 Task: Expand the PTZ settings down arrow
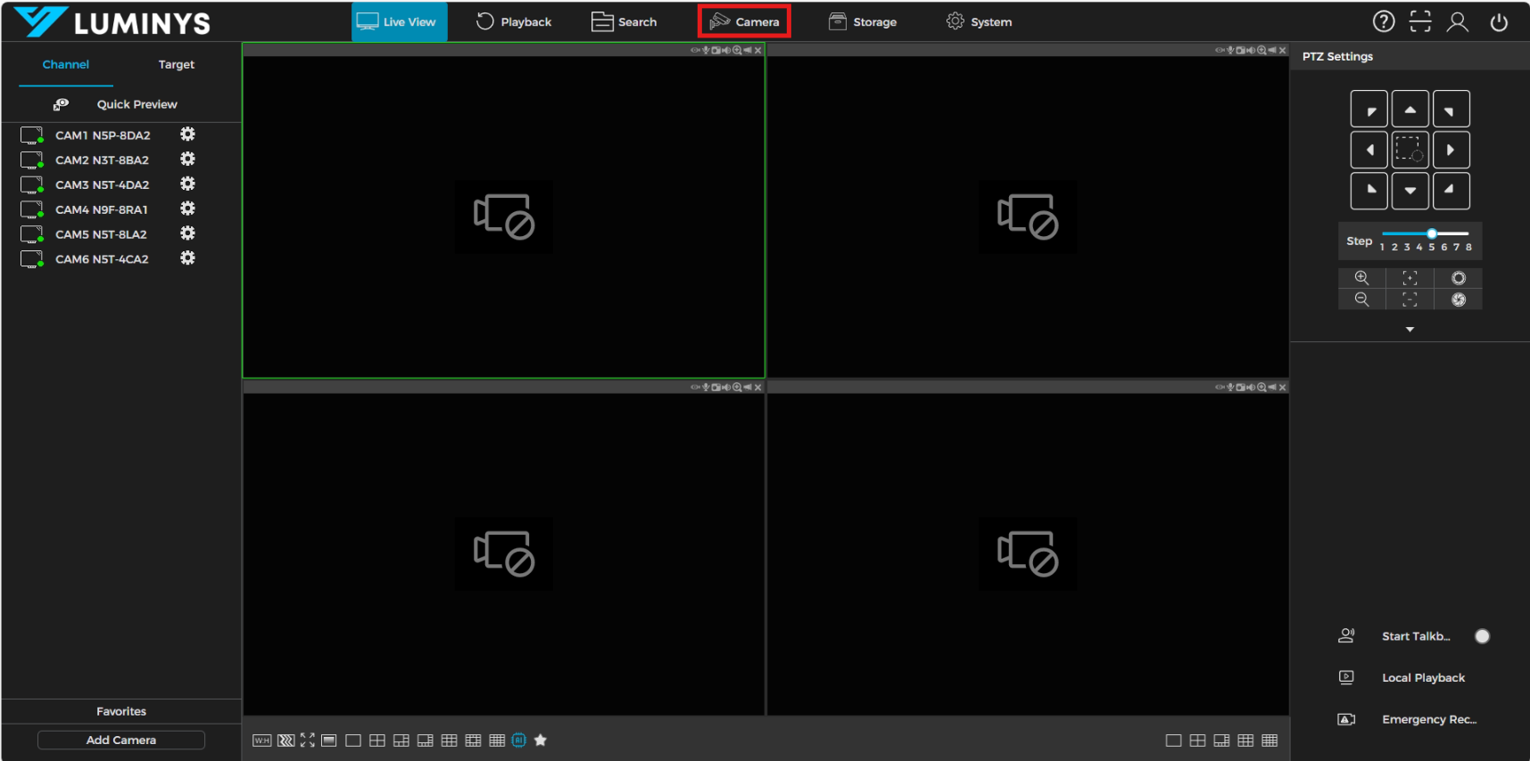point(1410,330)
